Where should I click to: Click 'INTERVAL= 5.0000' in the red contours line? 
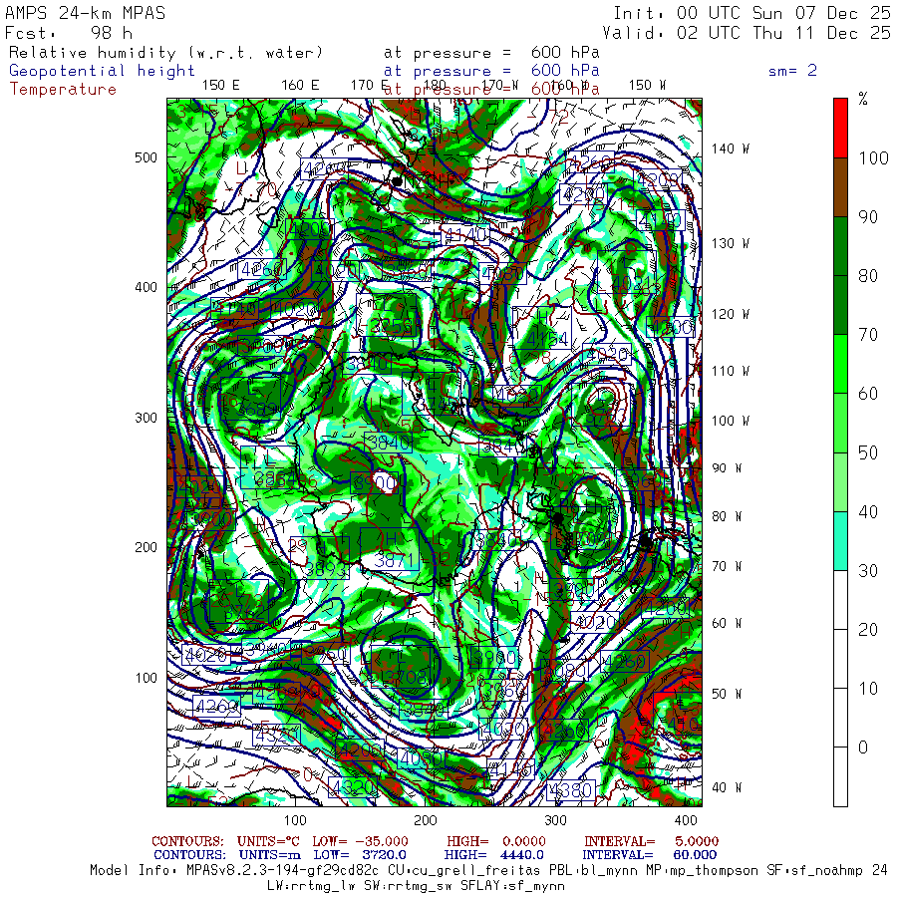(x=652, y=841)
